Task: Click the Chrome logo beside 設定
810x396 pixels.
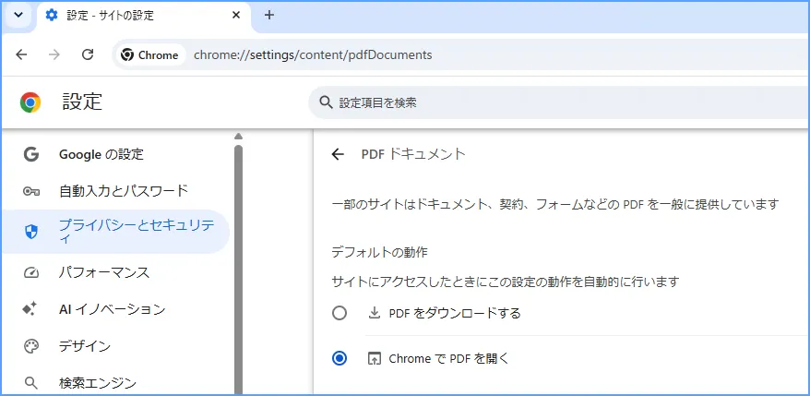Action: tap(30, 102)
